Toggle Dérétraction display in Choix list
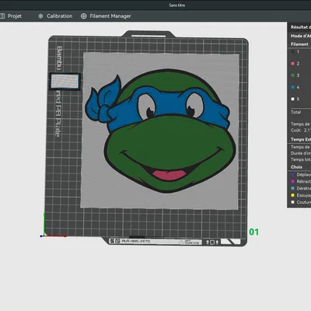Image resolution: width=311 pixels, height=311 pixels. [292, 188]
